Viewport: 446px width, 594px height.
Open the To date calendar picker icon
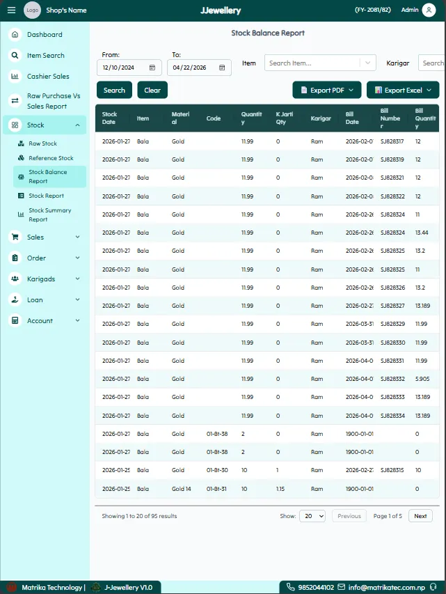pyautogui.click(x=222, y=68)
